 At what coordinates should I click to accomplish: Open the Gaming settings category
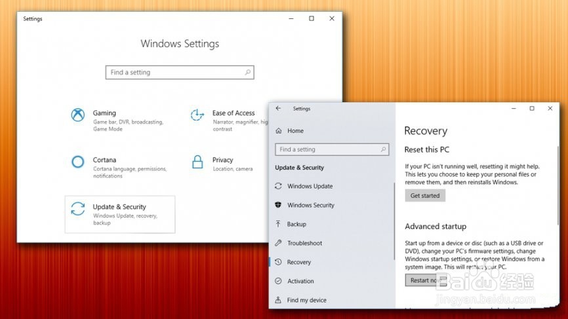(x=119, y=120)
